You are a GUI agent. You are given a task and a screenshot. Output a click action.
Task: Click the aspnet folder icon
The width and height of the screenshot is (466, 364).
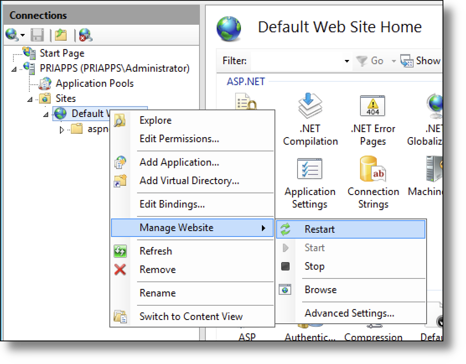click(77, 129)
